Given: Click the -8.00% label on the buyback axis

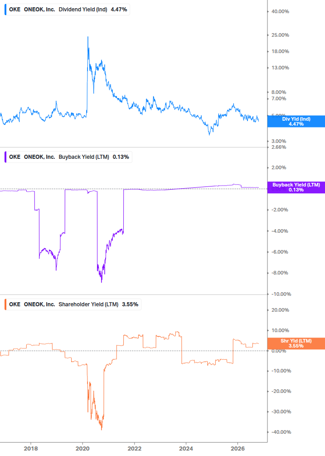Looking at the screenshot, I should pos(280,273).
